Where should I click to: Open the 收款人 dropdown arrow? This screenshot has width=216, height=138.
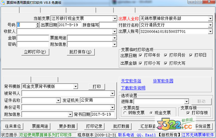coord(115,31)
